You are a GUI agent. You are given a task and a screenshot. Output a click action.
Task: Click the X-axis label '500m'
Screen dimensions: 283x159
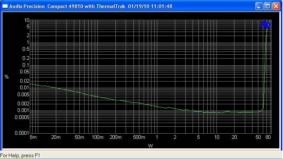point(139,137)
